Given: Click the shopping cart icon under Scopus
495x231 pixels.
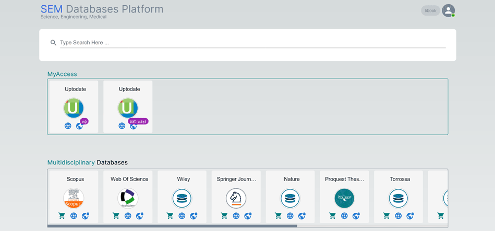Looking at the screenshot, I should [62, 215].
